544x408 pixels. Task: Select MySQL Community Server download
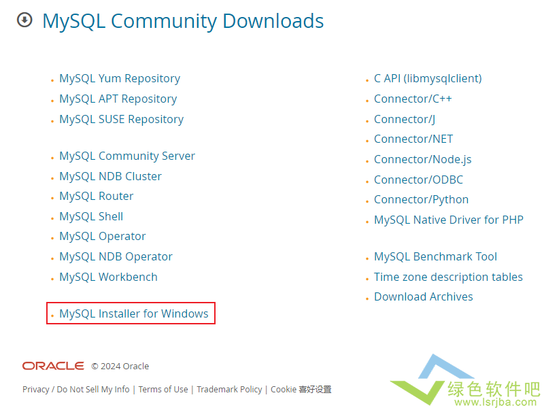[127, 156]
